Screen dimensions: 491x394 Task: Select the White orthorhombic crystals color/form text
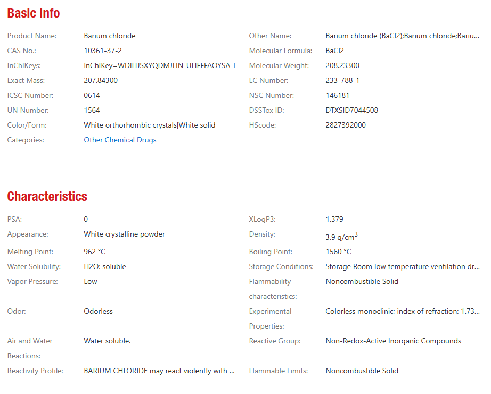click(130, 125)
